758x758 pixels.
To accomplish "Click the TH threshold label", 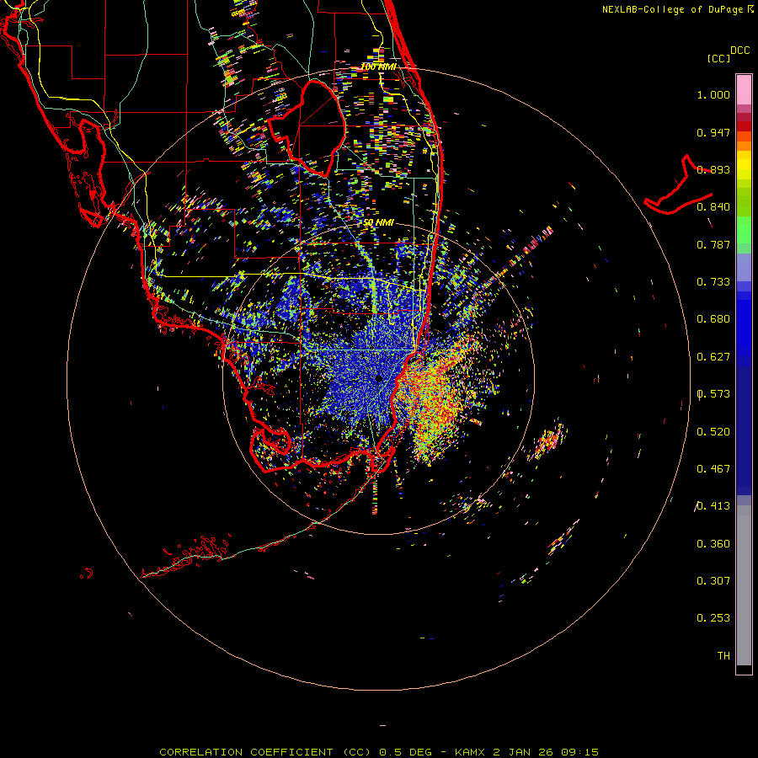I will coord(723,656).
